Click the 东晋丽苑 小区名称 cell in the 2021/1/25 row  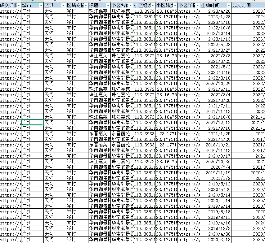coord(122,133)
